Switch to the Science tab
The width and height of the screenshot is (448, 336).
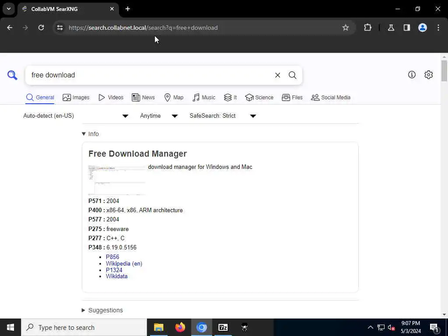259,98
